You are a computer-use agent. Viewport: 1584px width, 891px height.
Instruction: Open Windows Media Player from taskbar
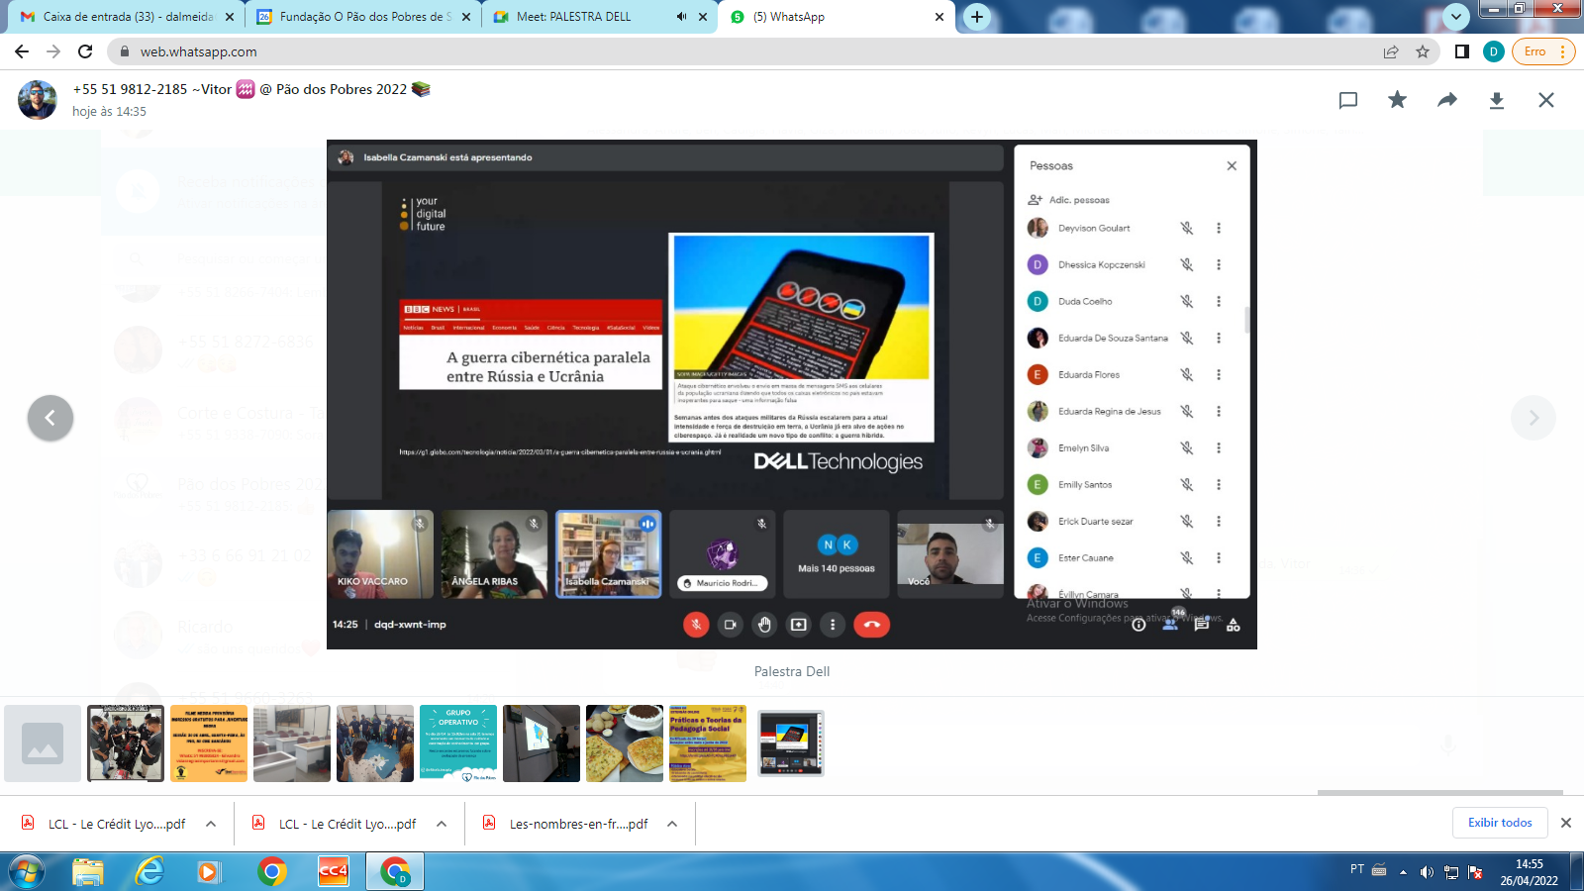pyautogui.click(x=209, y=871)
